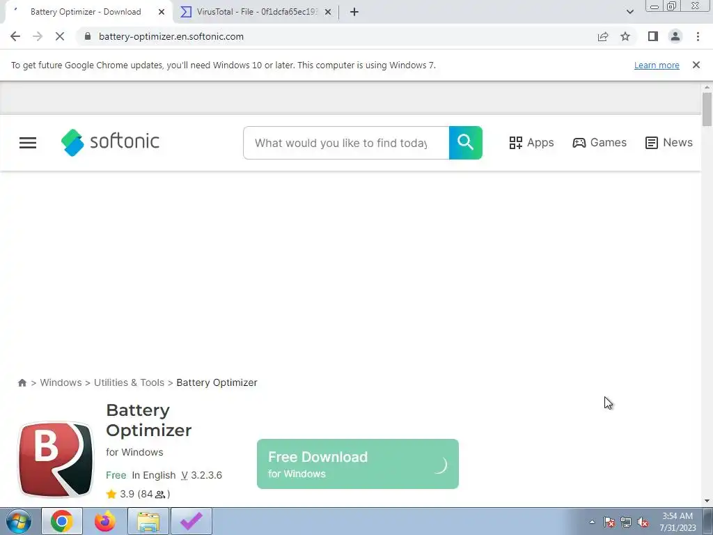Show hidden system tray icons
The image size is (713, 535).
tap(592, 522)
